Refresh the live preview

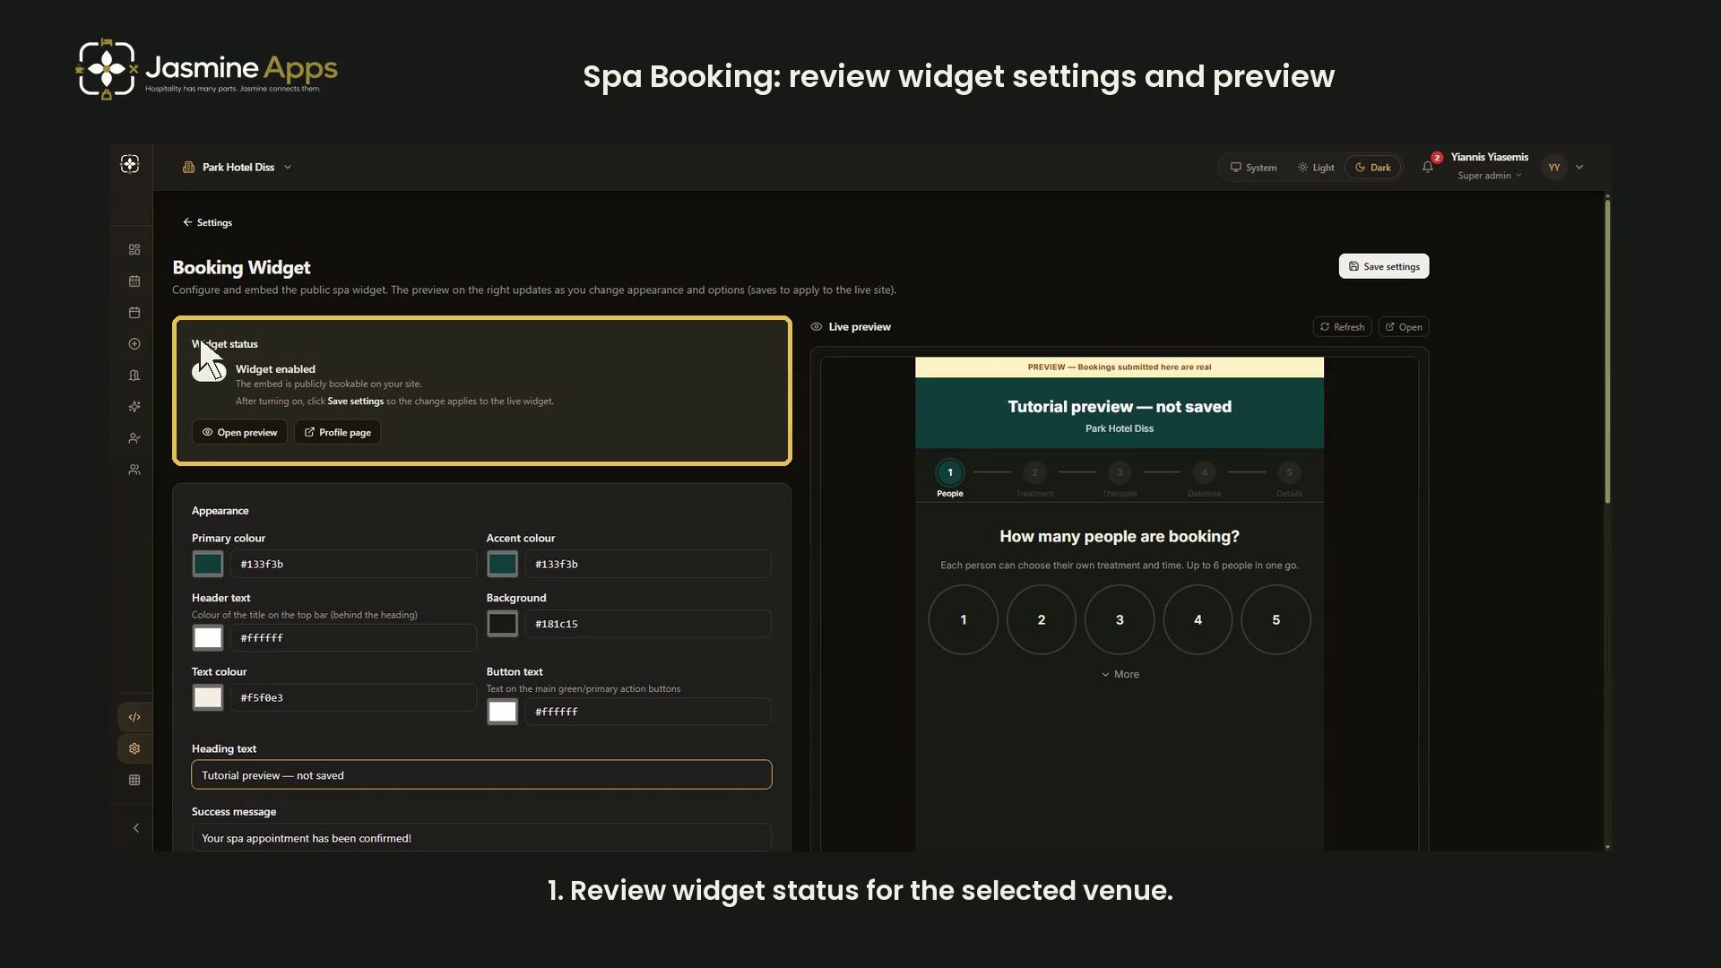point(1342,327)
